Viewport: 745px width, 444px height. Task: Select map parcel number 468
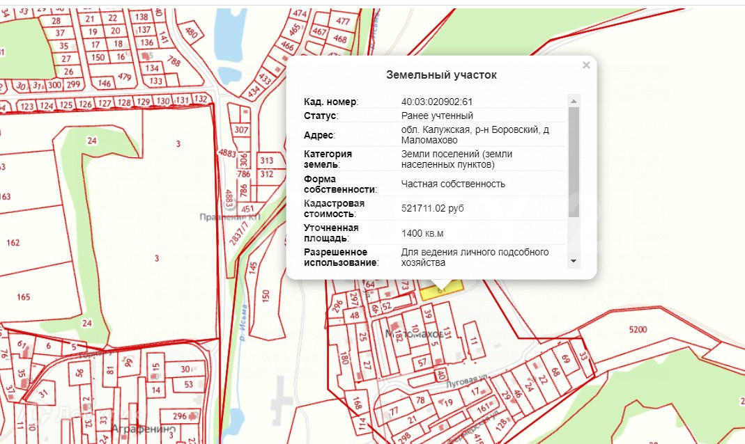[x=340, y=38]
